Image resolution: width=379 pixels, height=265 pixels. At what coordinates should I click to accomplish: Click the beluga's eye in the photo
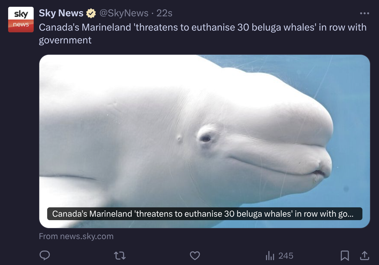coord(206,139)
